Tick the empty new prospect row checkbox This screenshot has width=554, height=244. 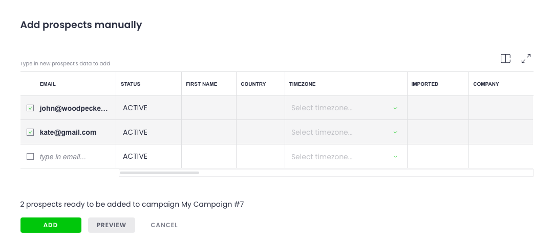[x=30, y=157]
